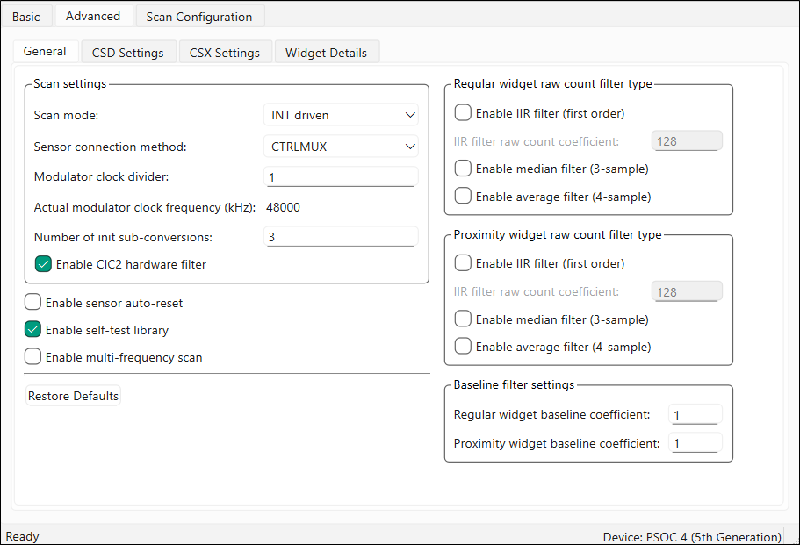Screen dimensions: 800x545
Task: Enable multi-frequency scan checkbox
Action: pos(32,357)
